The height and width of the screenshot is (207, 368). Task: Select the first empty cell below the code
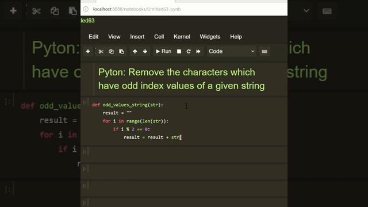coord(188,155)
